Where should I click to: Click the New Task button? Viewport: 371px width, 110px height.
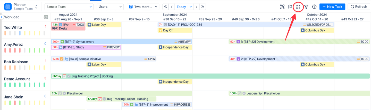pyautogui.click(x=332, y=7)
